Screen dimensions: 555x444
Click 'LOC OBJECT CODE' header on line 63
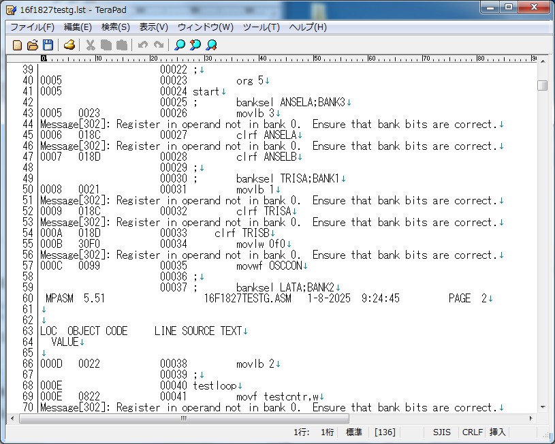coord(84,331)
